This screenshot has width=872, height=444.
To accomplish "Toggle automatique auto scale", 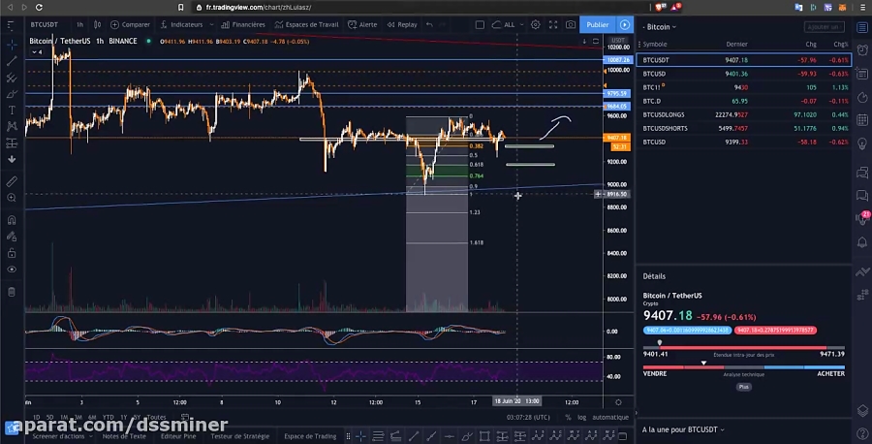I will [610, 417].
